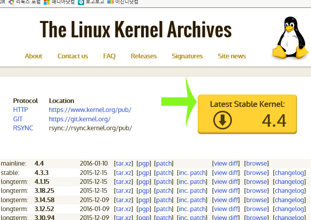Select rsync://rsync.kernel.org/pub/ text

90,128
